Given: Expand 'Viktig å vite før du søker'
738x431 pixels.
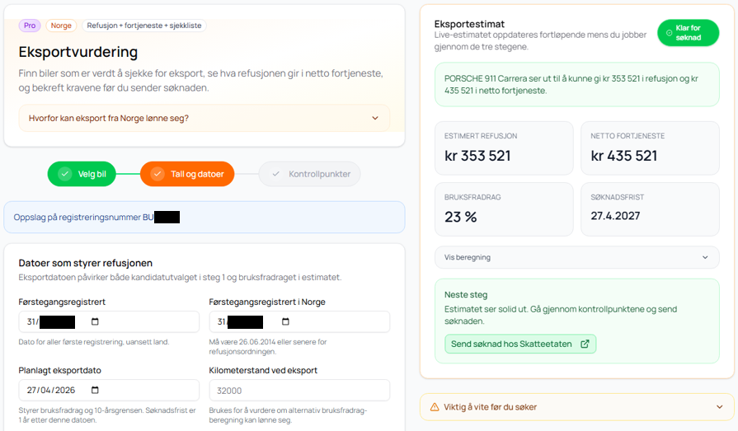Looking at the screenshot, I should 719,406.
